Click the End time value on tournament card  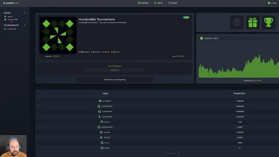180,56
